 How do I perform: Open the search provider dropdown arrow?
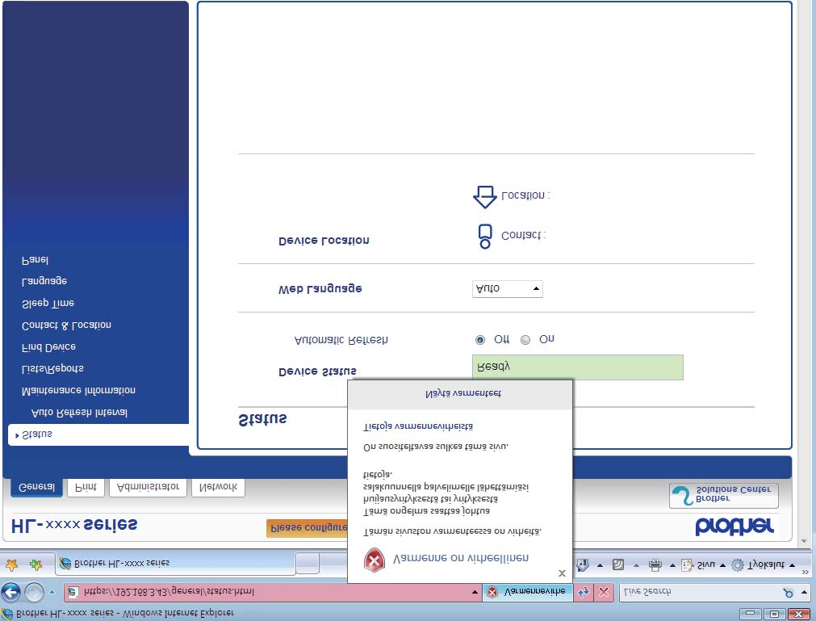click(x=805, y=593)
